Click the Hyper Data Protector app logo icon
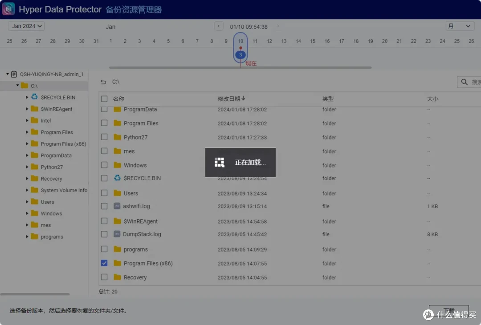 [x=8, y=9]
